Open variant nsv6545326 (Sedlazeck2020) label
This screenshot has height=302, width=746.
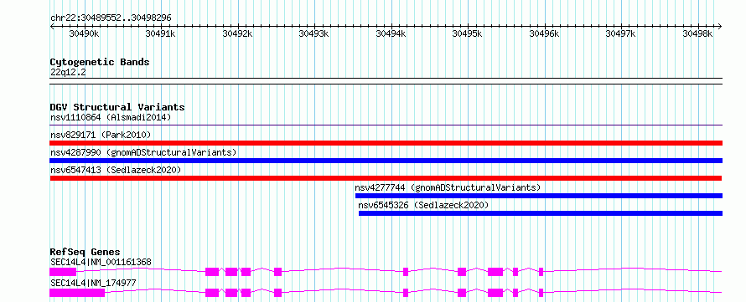[423, 205]
